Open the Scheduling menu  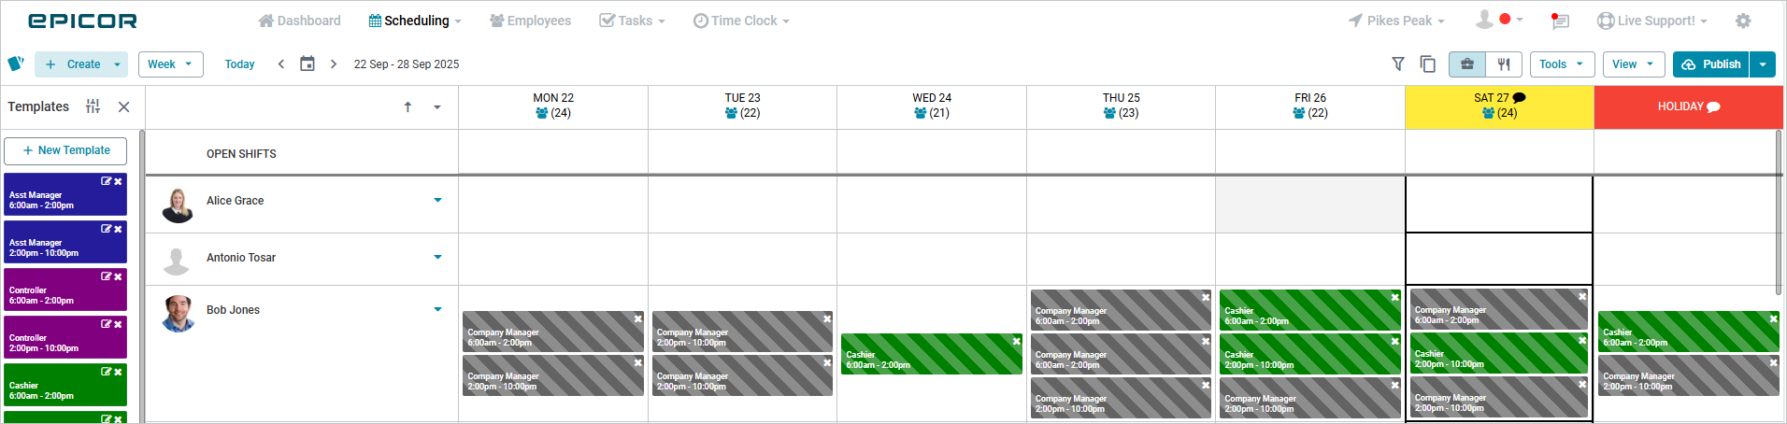tap(415, 21)
